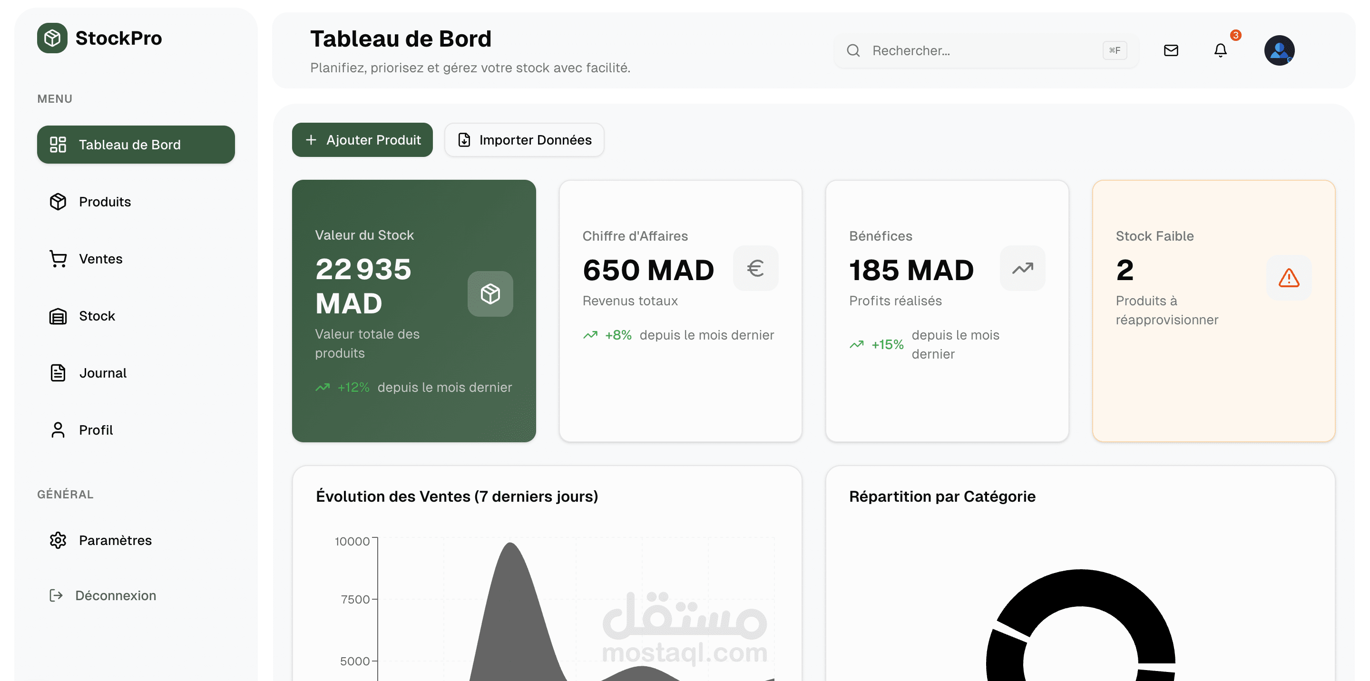Image resolution: width=1370 pixels, height=681 pixels.
Task: Click the Évolution des Ventes chart title
Action: (457, 496)
